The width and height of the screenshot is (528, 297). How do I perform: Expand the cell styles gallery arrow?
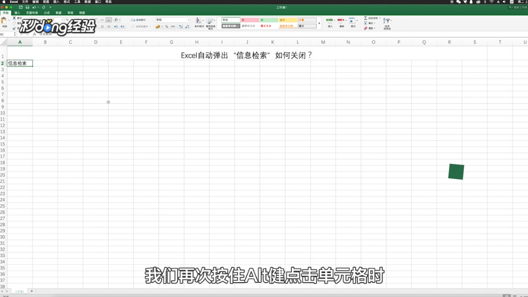pyautogui.click(x=319, y=23)
